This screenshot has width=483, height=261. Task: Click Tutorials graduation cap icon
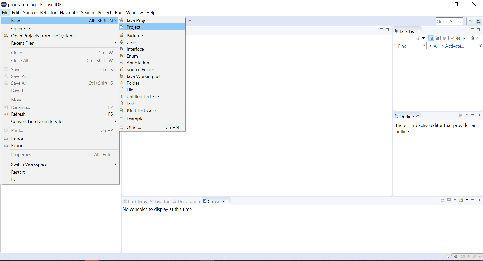click(468, 256)
